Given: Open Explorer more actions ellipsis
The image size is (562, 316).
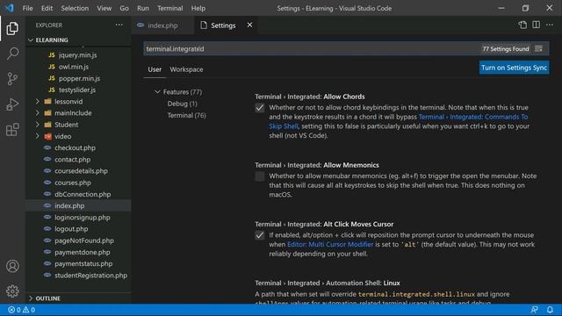Looking at the screenshot, I should point(119,25).
